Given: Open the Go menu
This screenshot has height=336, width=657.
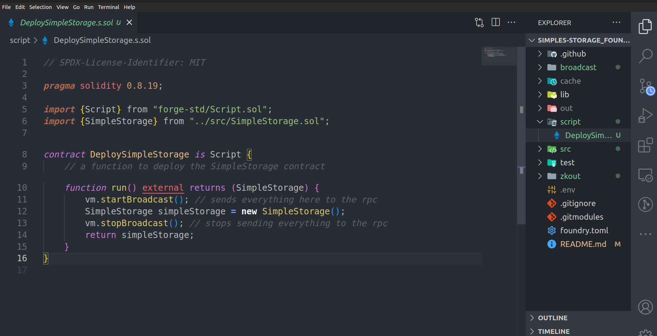Looking at the screenshot, I should pyautogui.click(x=76, y=7).
